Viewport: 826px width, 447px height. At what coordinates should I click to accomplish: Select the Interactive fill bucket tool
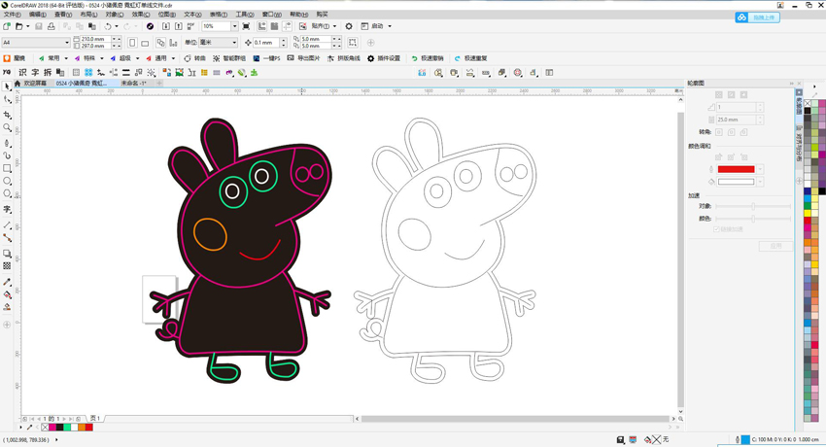pos(7,294)
